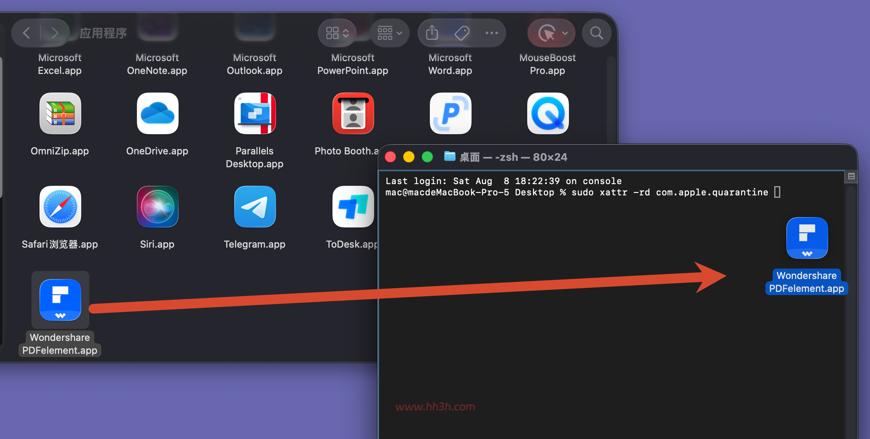The width and height of the screenshot is (870, 439).
Task: Click the Finder share icon
Action: tap(432, 33)
